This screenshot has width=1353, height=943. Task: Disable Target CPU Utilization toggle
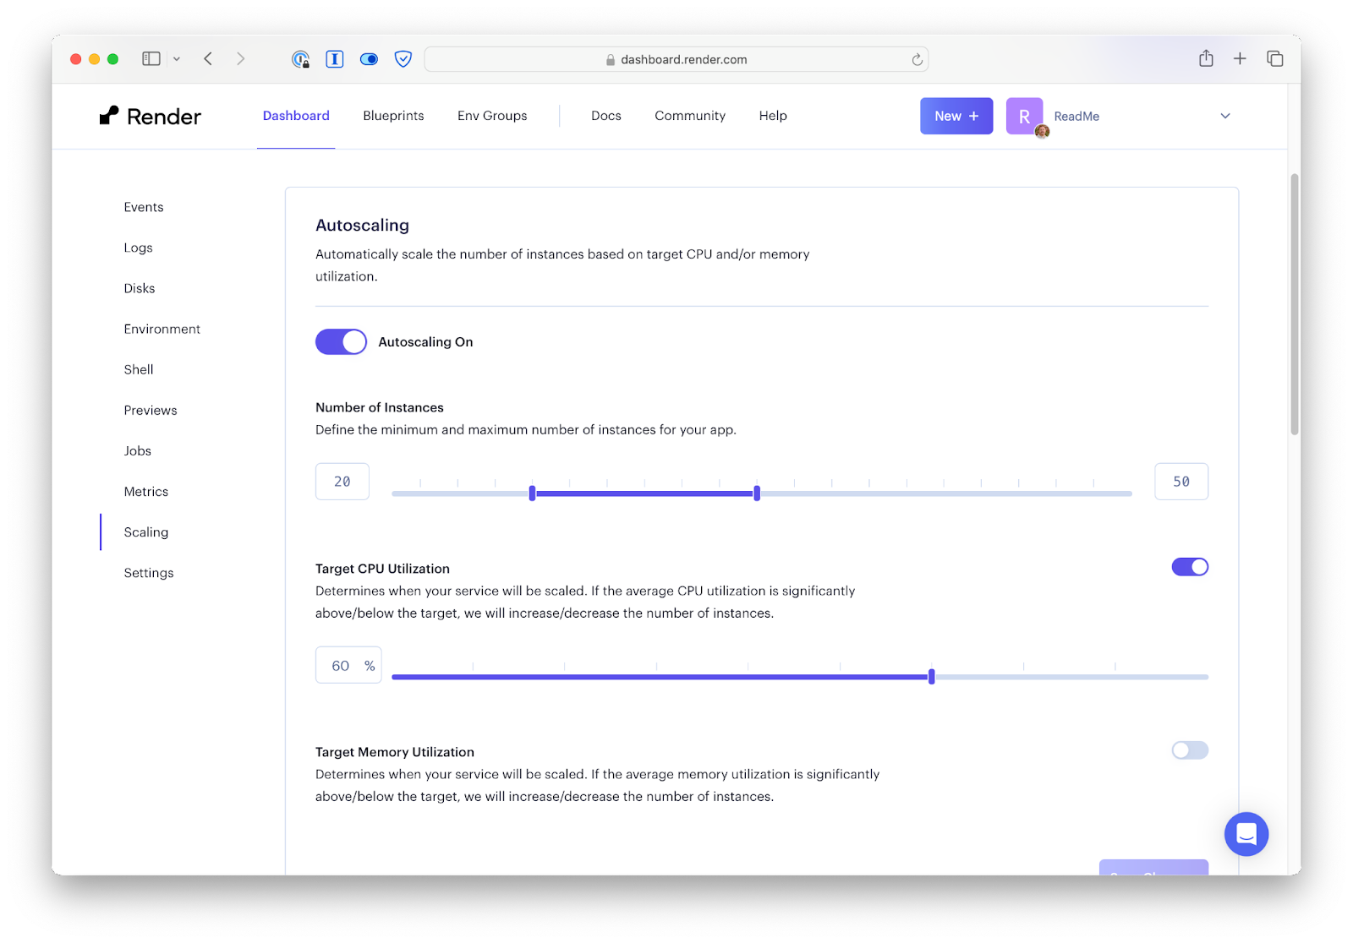click(x=1190, y=567)
